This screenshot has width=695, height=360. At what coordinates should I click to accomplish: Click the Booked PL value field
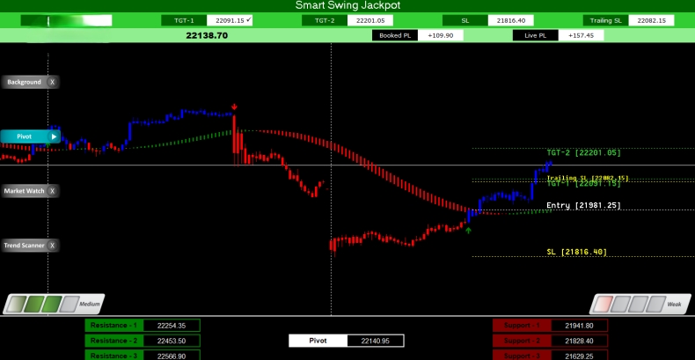click(x=440, y=35)
